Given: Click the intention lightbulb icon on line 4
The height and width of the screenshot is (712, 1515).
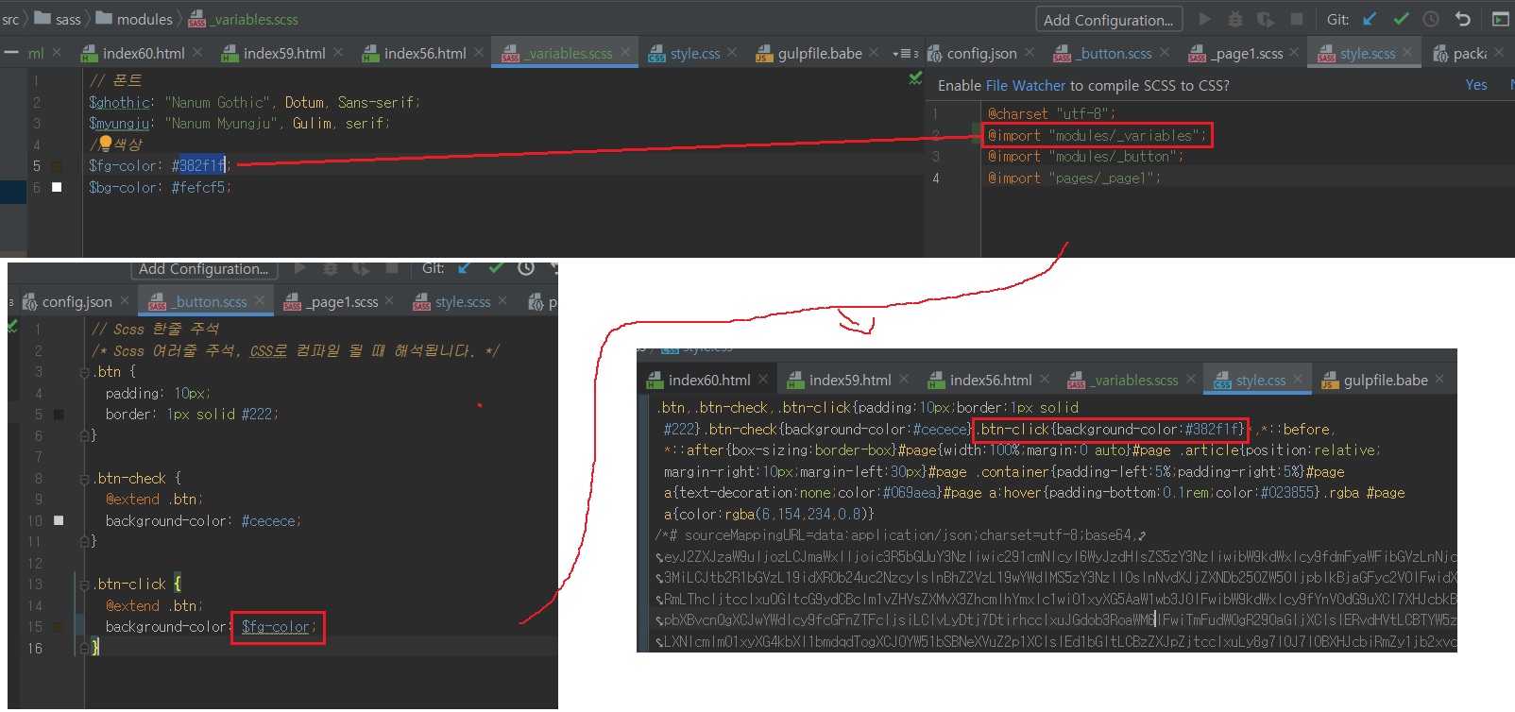Looking at the screenshot, I should coord(106,144).
